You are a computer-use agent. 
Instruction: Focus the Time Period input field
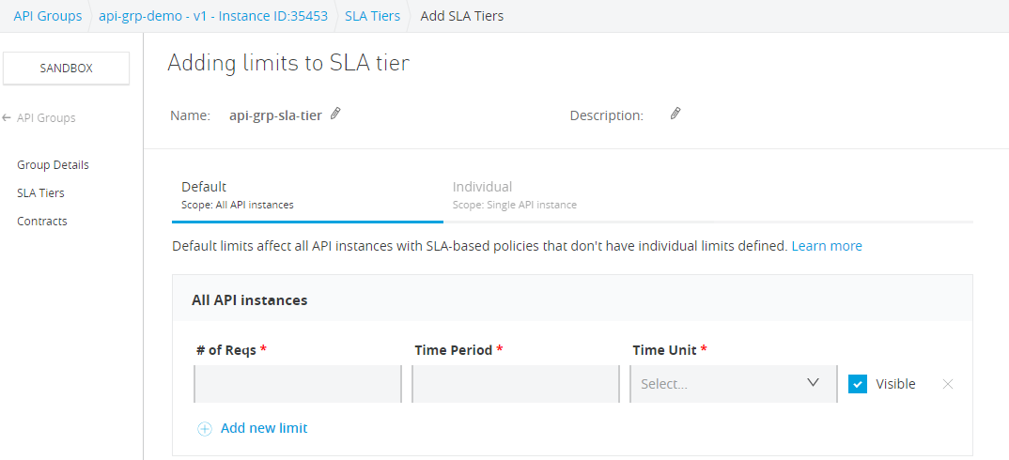(515, 384)
